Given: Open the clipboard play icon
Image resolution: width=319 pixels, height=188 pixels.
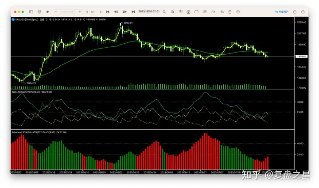Looking at the screenshot, I should (188, 12).
